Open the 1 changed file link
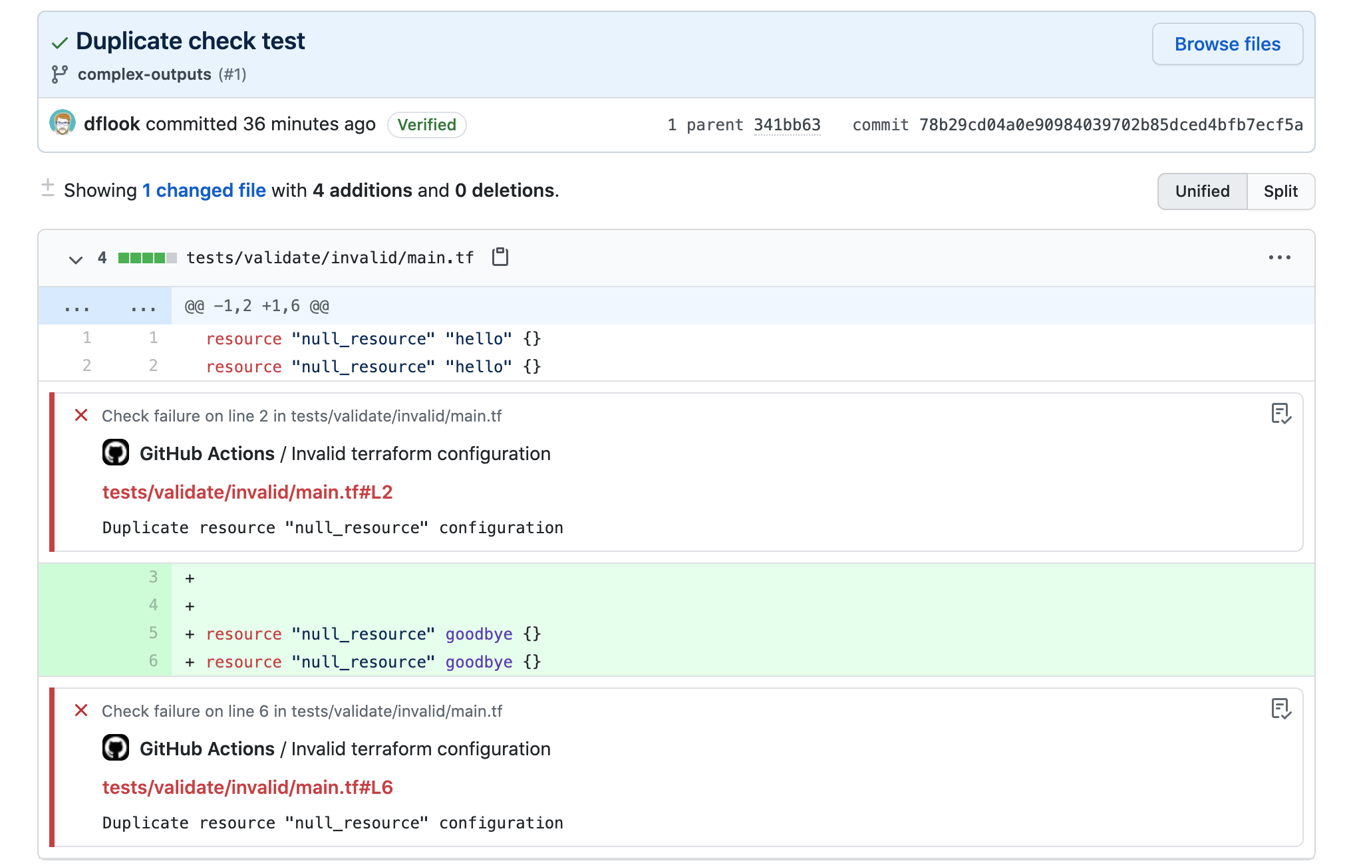 (x=204, y=191)
